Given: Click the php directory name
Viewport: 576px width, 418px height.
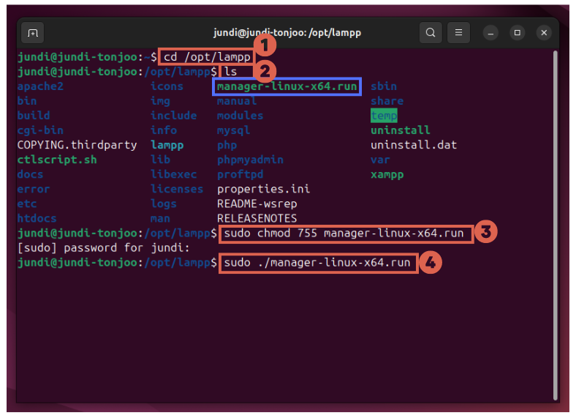Looking at the screenshot, I should [x=227, y=145].
